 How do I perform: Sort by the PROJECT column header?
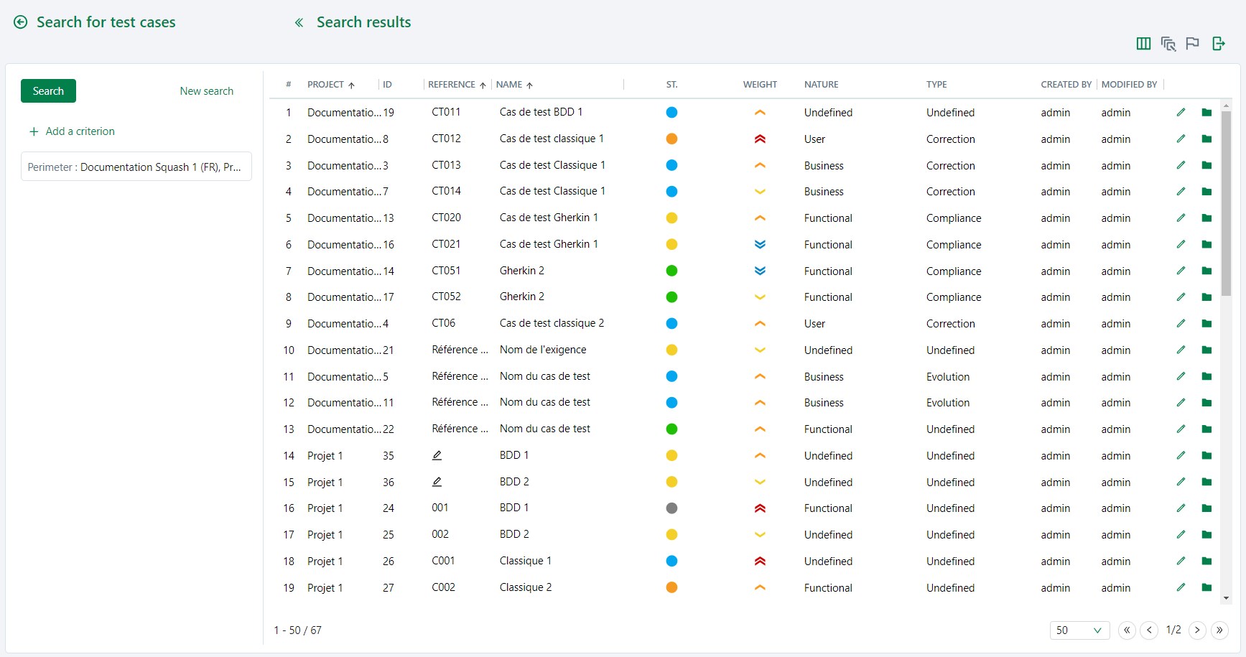click(x=325, y=85)
